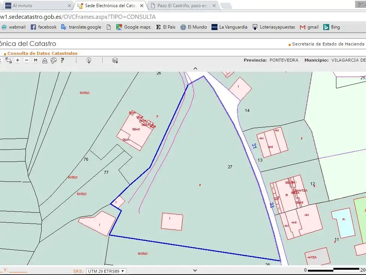Open the SRS UTM 29 ETRS89 dropdown
Viewport: 366px width, 275px height.
point(106,271)
